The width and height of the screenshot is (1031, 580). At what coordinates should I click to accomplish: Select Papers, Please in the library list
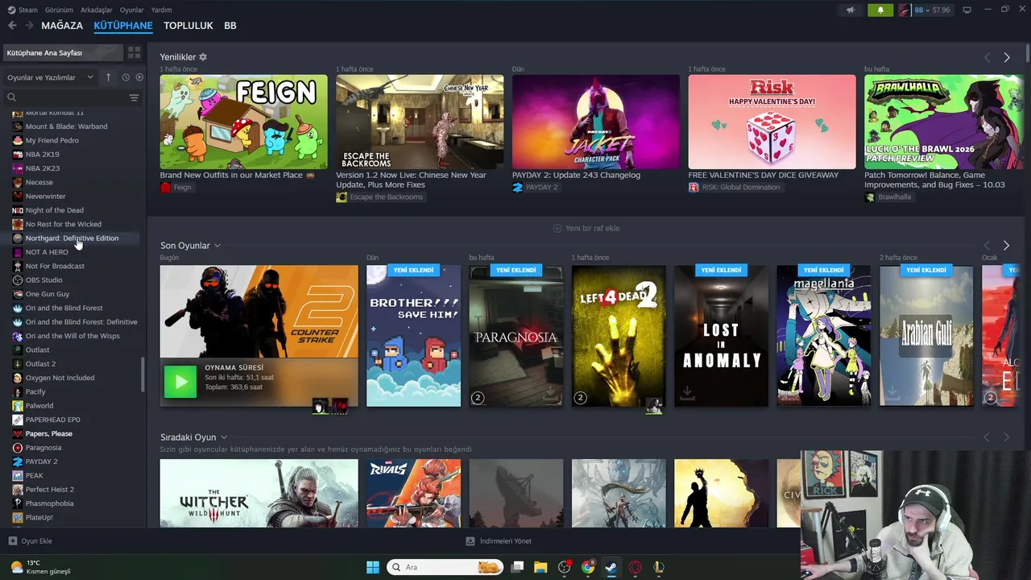(48, 433)
